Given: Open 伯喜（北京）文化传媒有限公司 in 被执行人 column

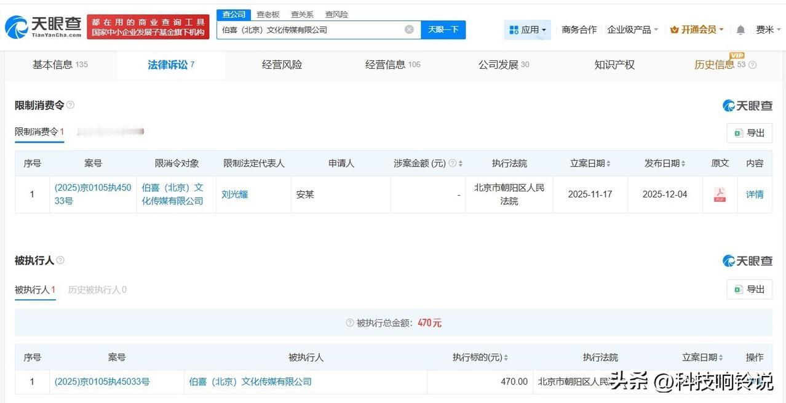Looking at the screenshot, I should [x=250, y=381].
